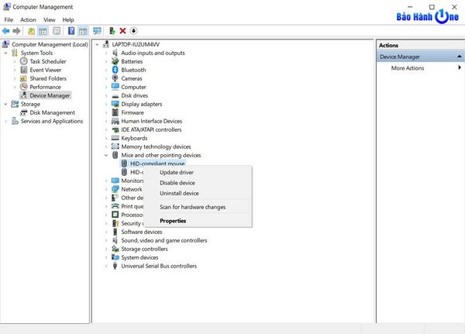Select Event Viewer in the left tree
Image resolution: width=465 pixels, height=334 pixels.
tap(46, 70)
